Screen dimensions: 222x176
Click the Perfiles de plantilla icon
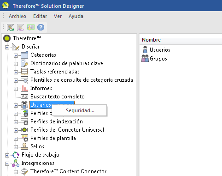tap(24, 138)
